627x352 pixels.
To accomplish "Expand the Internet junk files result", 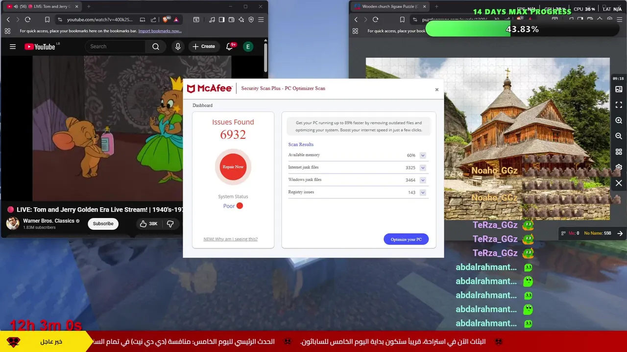I will point(422,168).
